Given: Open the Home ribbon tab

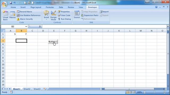Looking at the screenshot, I should (13, 7).
